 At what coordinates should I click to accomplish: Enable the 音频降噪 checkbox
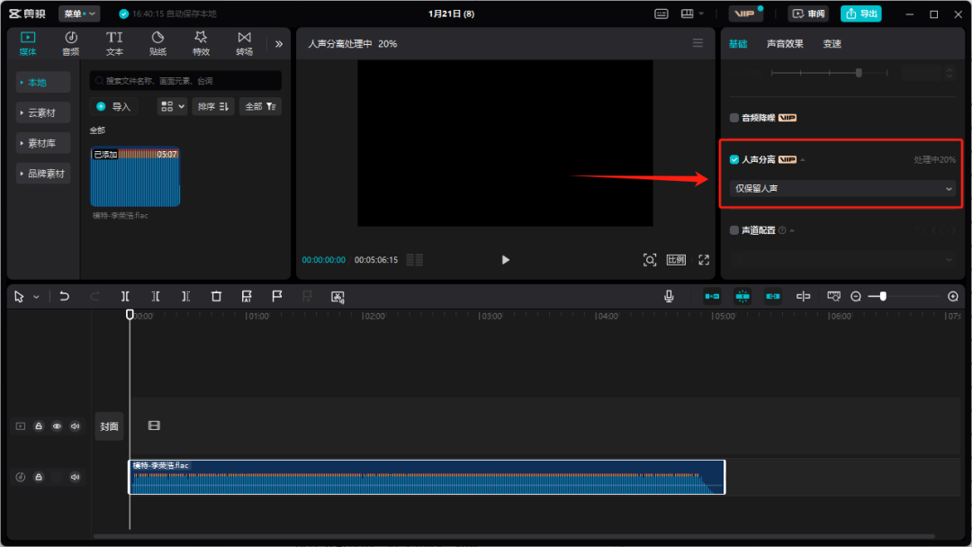pos(734,118)
